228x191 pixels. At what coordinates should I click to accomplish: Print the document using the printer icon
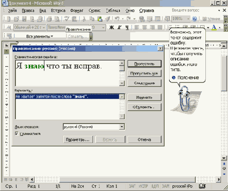[49, 19]
